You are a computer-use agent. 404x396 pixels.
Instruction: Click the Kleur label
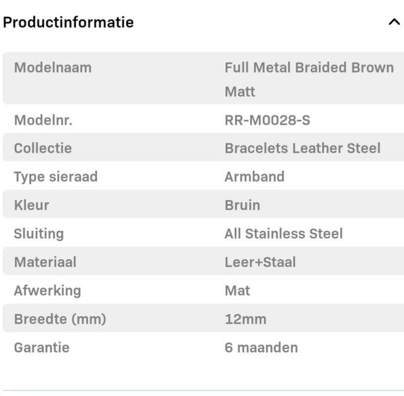click(x=32, y=205)
